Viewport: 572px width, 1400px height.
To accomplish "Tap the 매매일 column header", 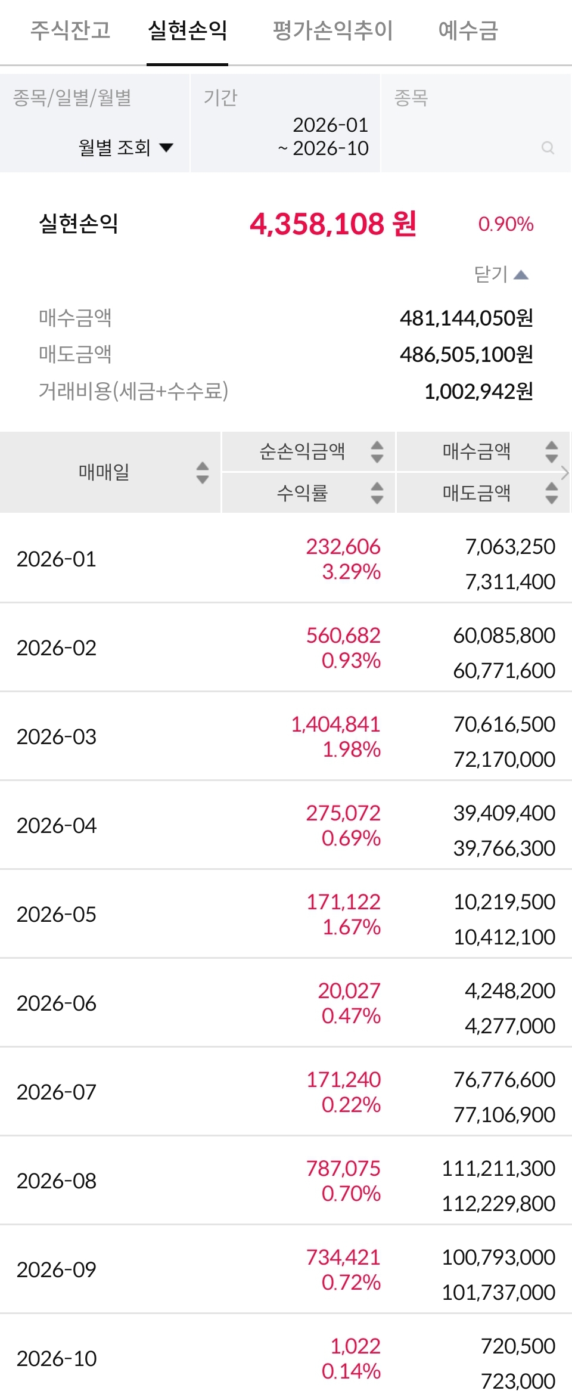I will (104, 472).
